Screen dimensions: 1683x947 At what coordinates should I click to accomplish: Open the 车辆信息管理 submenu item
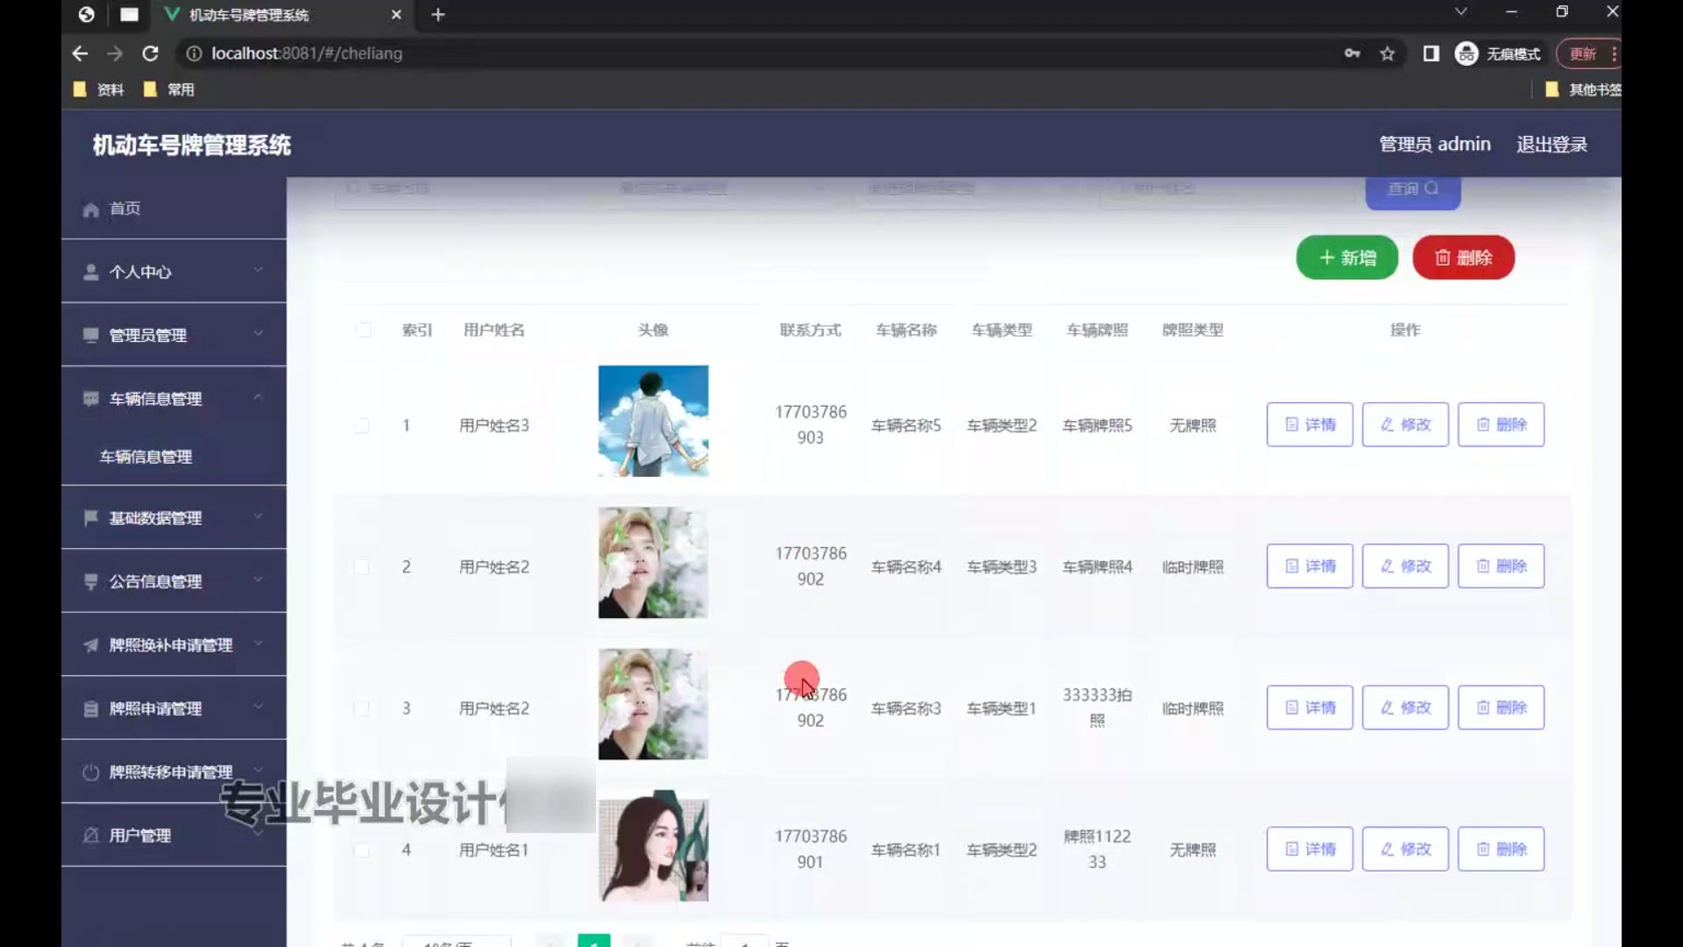coord(146,457)
